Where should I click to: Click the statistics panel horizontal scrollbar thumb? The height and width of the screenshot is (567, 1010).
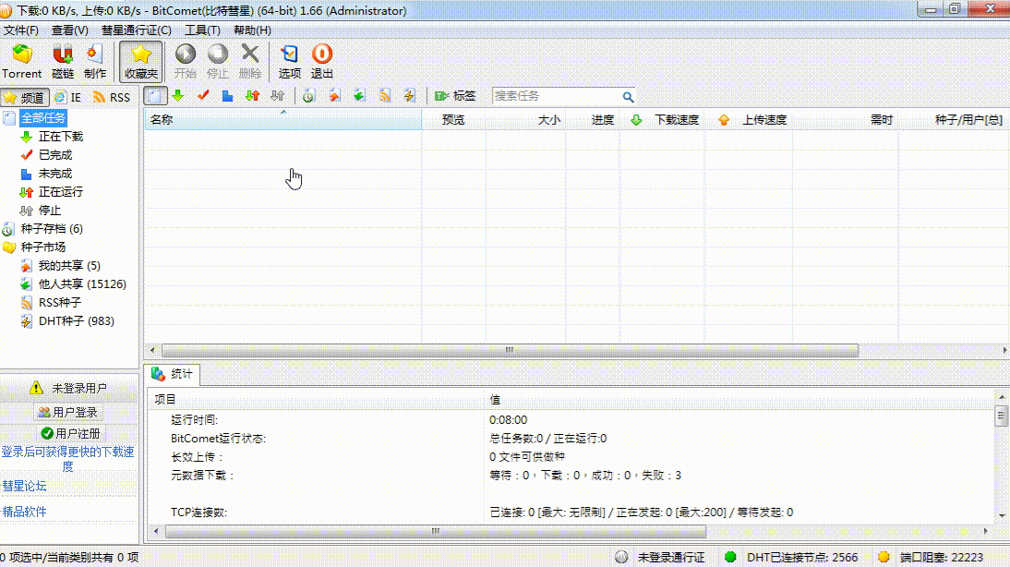[436, 532]
